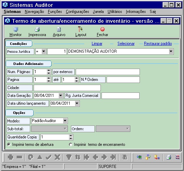184x171 pixels.
Task: Click the printer icon in bottom toolbar
Action: (x=169, y=157)
